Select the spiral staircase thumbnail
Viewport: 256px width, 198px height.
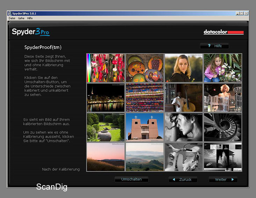223,127
